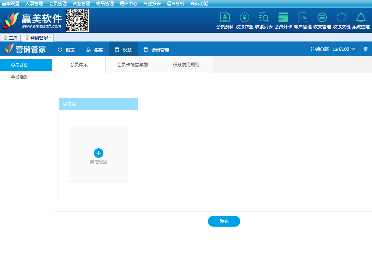This screenshot has width=372, height=273.
Task: Switch to the 积分使用规则 tab
Action: click(x=186, y=65)
